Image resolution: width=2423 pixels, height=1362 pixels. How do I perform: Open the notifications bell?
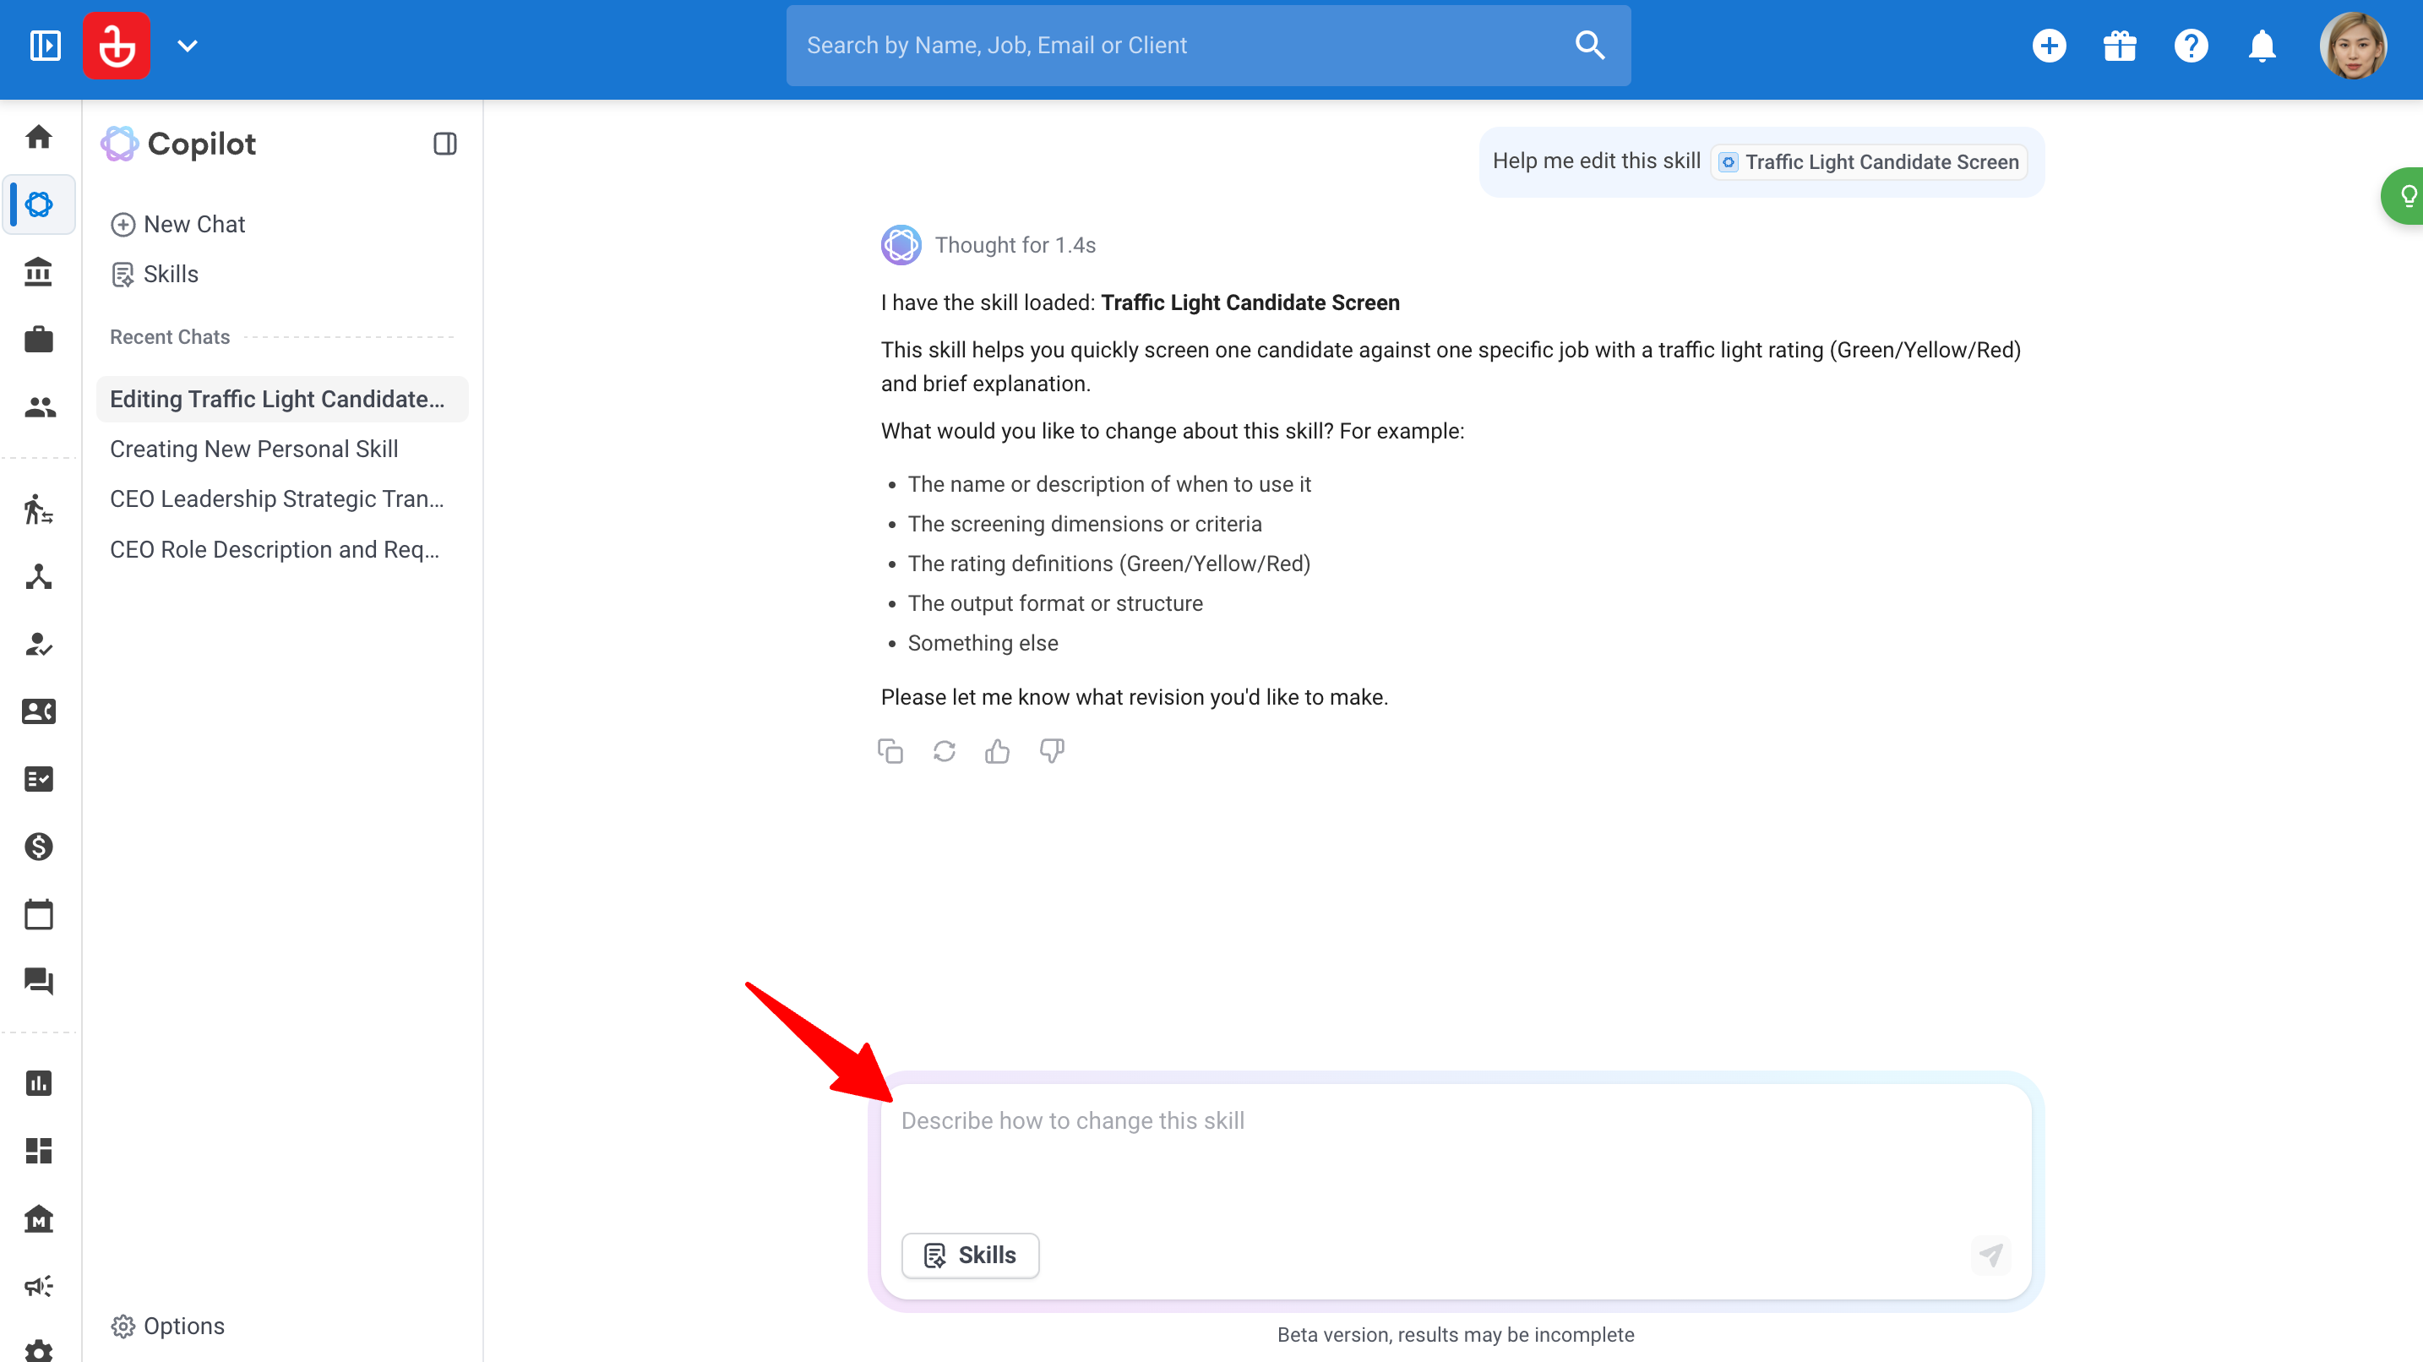(x=2262, y=45)
